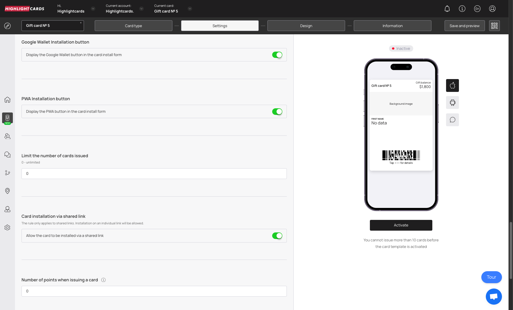Screen dimensions: 513x310
Task: Switch preview to Apple device
Action: click(452, 86)
